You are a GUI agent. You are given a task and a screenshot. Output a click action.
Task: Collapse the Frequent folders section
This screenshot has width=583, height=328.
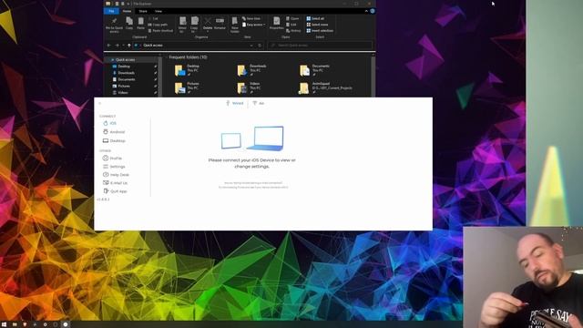coord(166,57)
